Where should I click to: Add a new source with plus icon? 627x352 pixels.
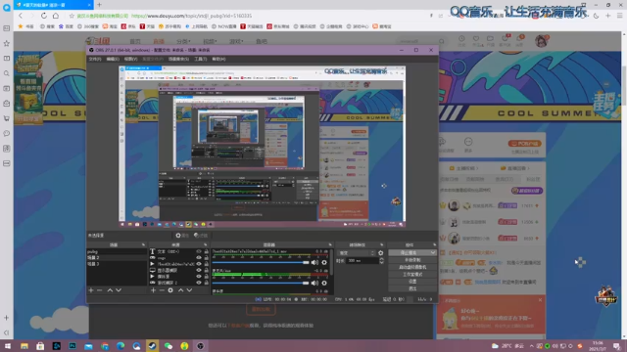pyautogui.click(x=153, y=290)
